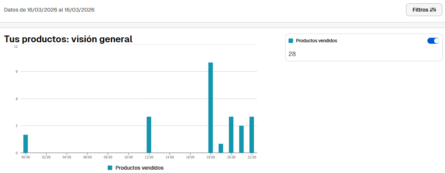Select the shortest bar at 19:00
The image size is (445, 173).
[221, 148]
